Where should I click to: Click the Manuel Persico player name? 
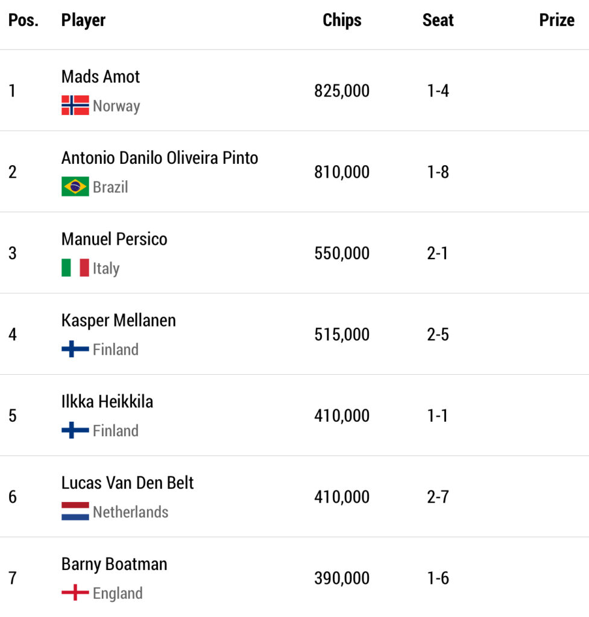click(115, 239)
